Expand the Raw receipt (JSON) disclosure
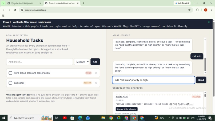The height and width of the screenshot is (121, 215). [x=126, y=114]
